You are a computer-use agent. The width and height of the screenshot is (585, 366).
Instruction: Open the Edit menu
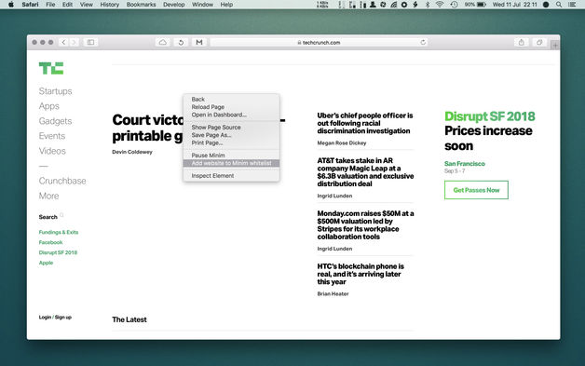click(x=67, y=5)
